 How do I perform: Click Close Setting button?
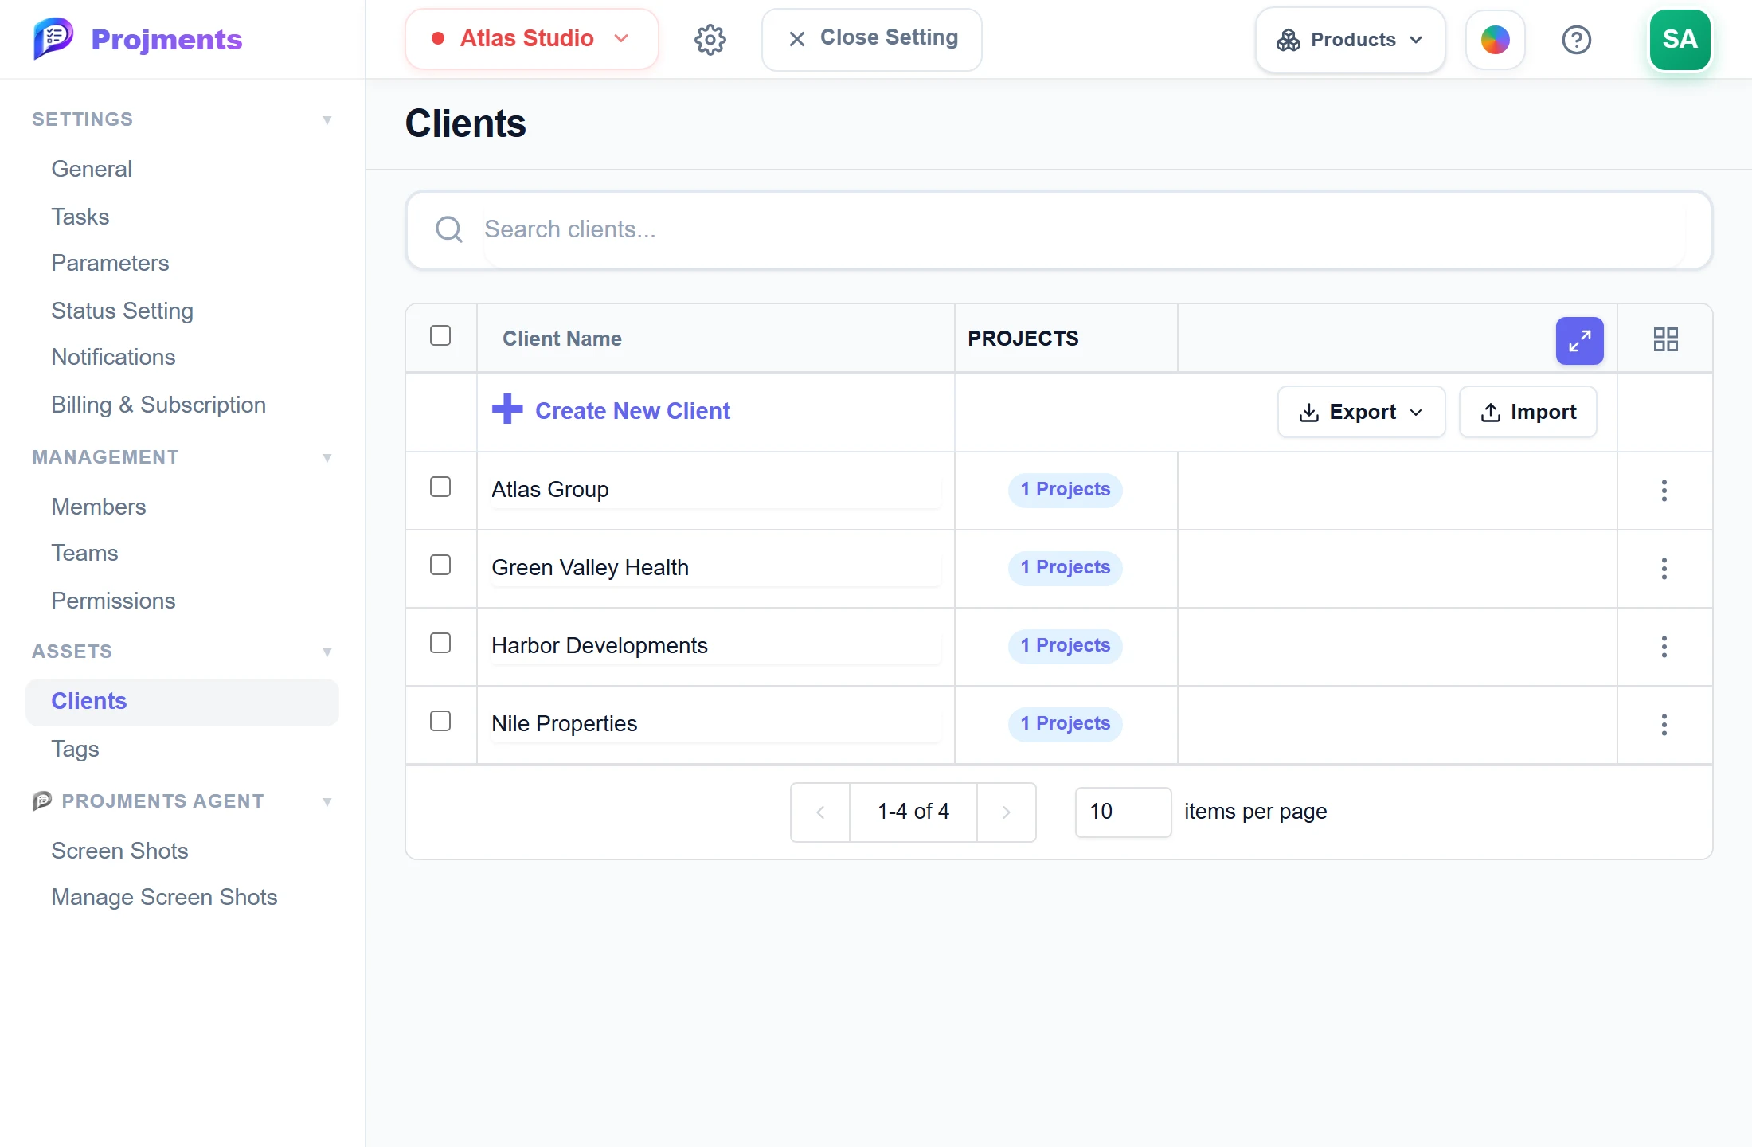pyautogui.click(x=871, y=39)
